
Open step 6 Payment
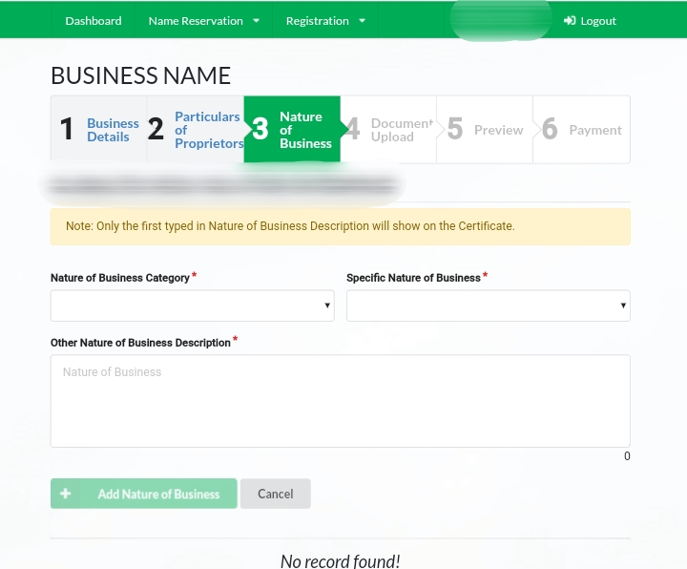582,130
